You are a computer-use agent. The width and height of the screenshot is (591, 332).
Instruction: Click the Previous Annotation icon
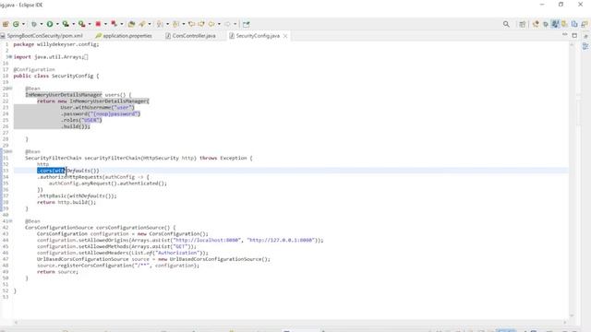pos(175,24)
